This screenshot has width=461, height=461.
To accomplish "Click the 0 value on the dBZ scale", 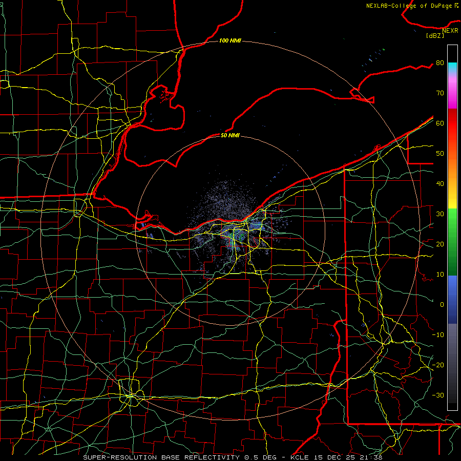I will 442,305.
